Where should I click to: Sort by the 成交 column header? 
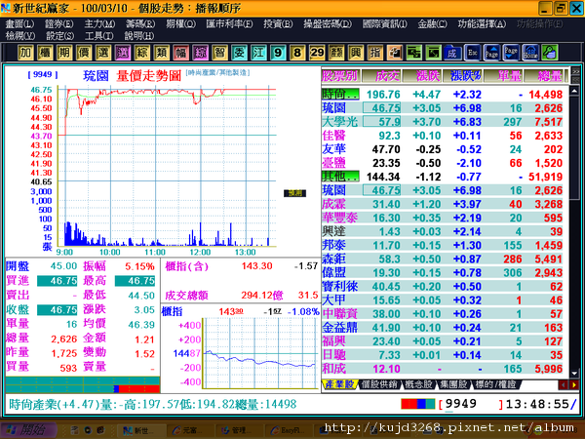(381, 76)
